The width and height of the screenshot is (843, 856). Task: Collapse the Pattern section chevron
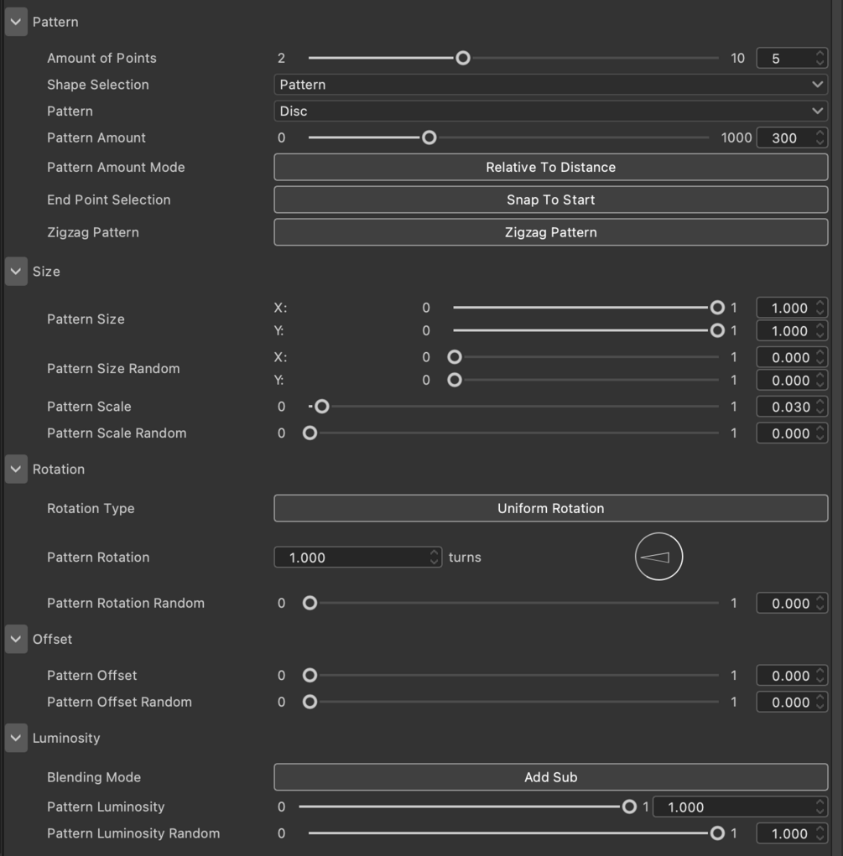point(16,22)
